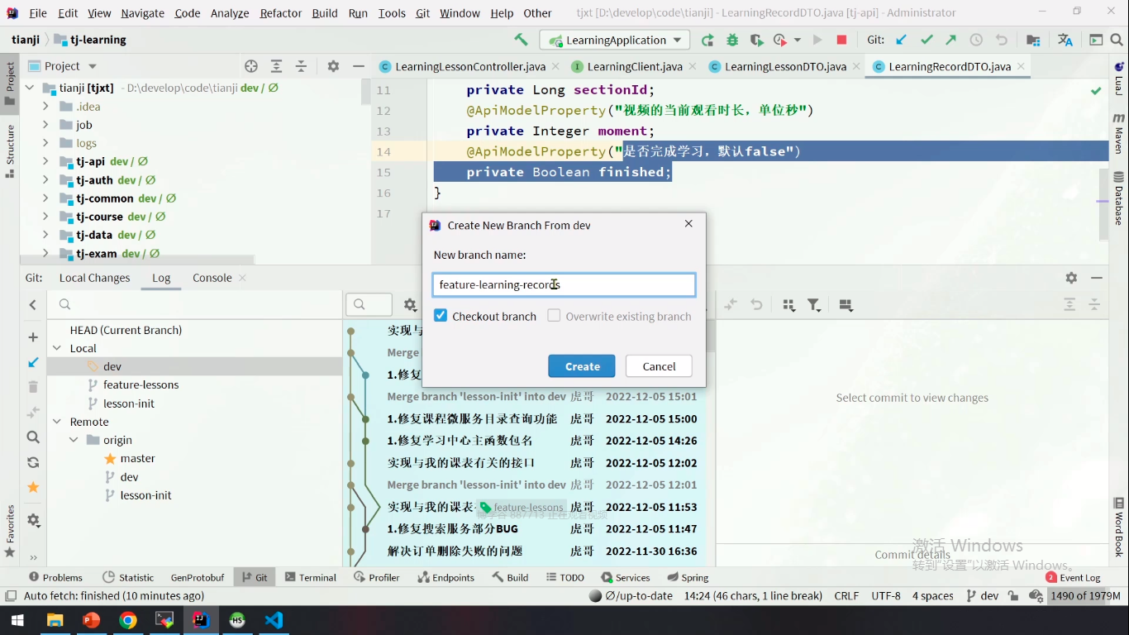Open the Console tab in the Git window
The image size is (1129, 635).
pyautogui.click(x=212, y=278)
